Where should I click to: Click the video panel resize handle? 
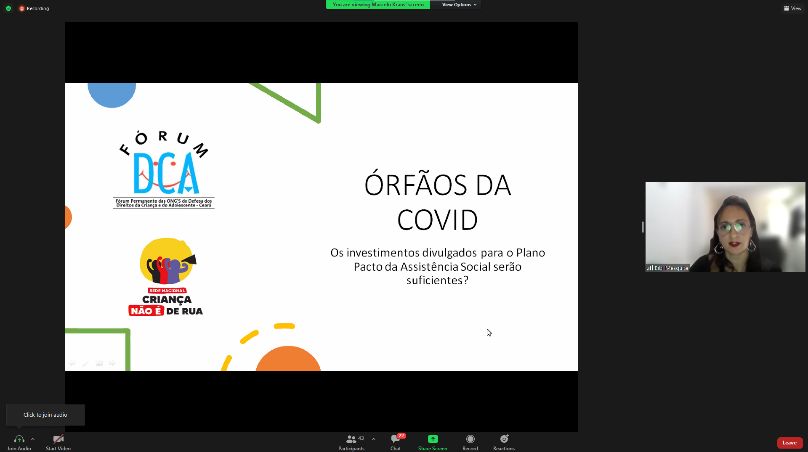643,227
